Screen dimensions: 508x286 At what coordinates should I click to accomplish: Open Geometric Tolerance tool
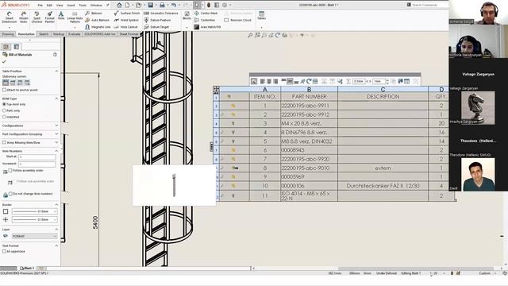pyautogui.click(x=161, y=14)
